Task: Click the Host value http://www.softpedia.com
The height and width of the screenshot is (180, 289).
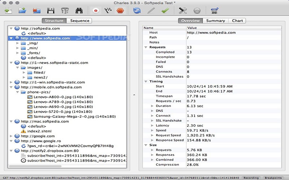Action: point(211,33)
